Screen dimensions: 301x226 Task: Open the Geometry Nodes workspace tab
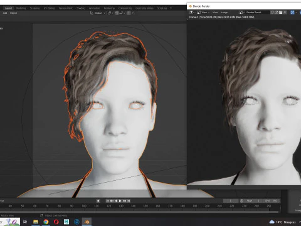(144, 8)
